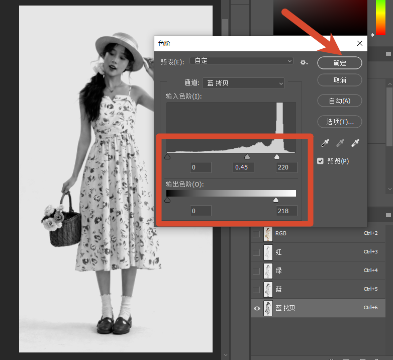Click the 自动(A) button
The image size is (393, 360).
click(340, 101)
